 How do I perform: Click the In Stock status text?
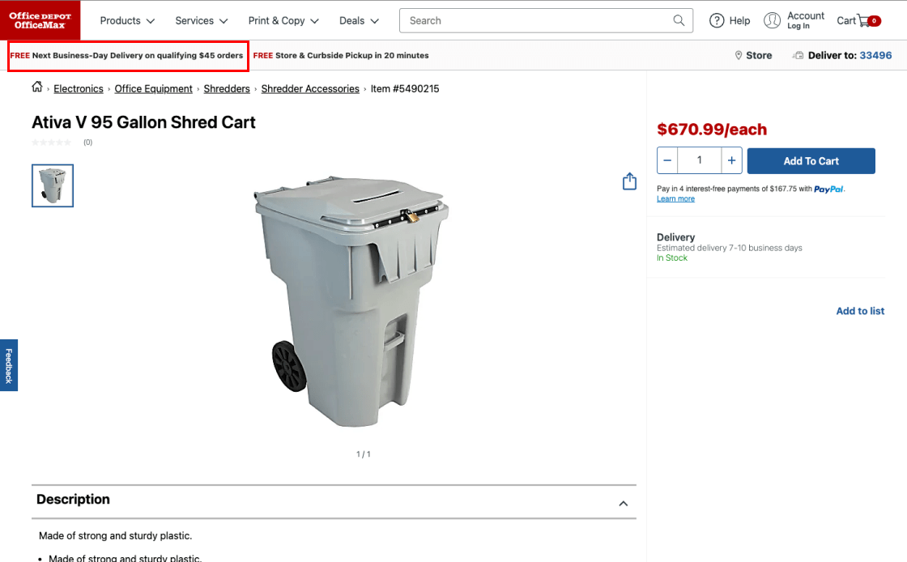coord(672,258)
